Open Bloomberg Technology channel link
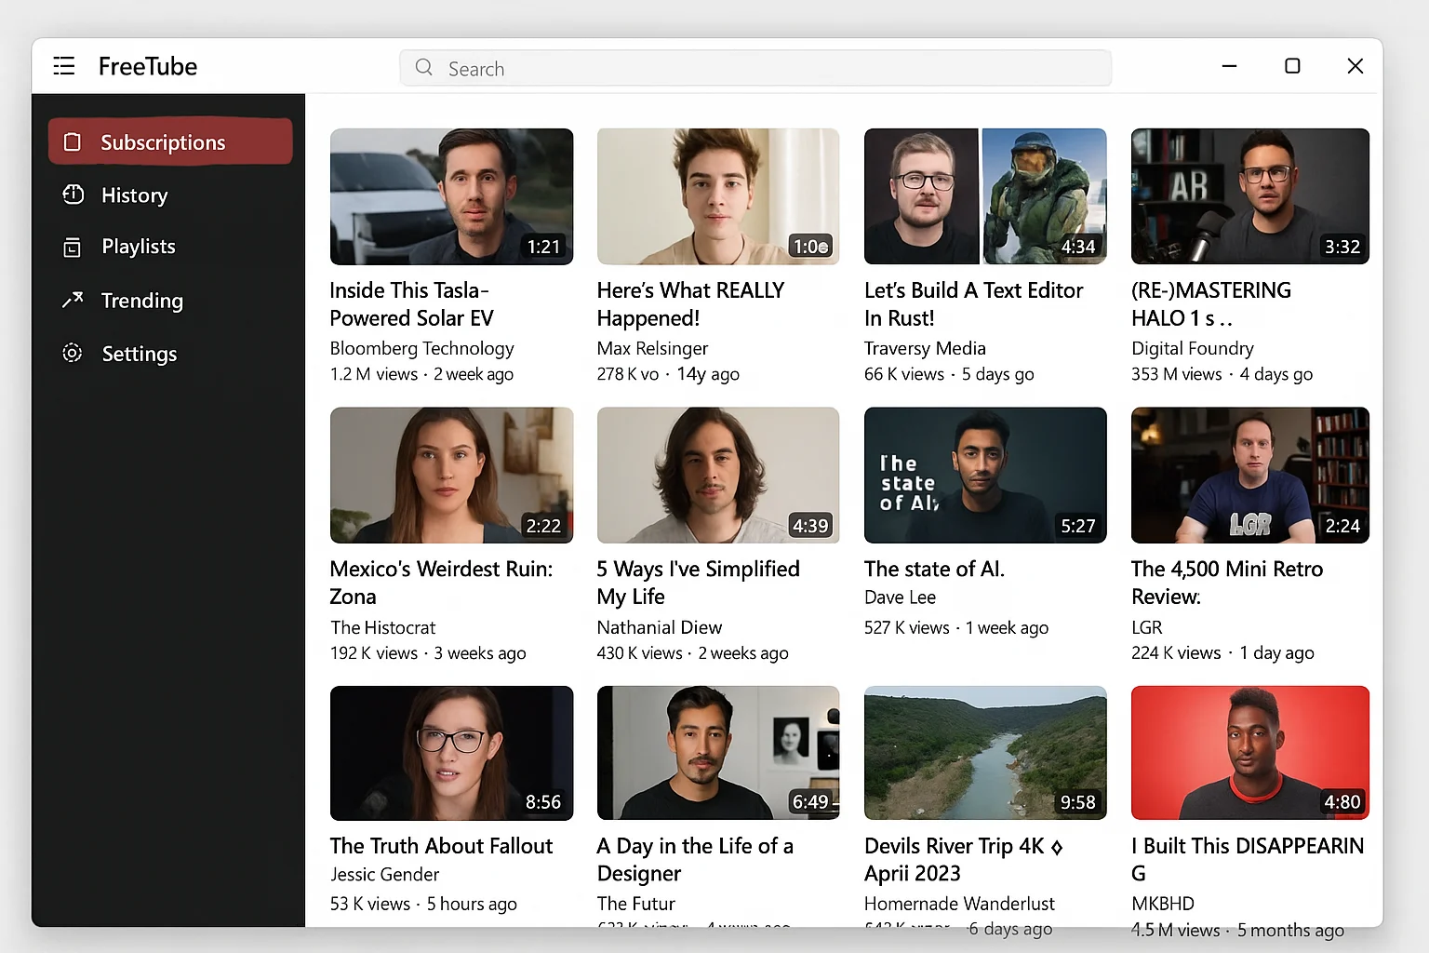 click(421, 348)
